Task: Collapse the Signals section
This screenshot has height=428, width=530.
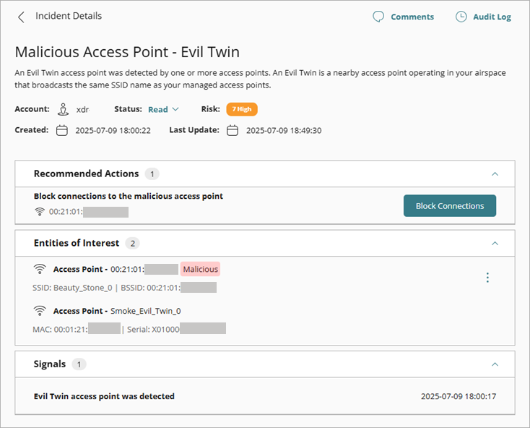Action: point(495,364)
